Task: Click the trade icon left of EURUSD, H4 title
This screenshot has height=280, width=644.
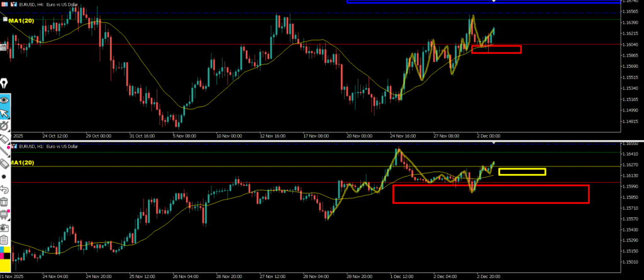Action: click(x=14, y=4)
